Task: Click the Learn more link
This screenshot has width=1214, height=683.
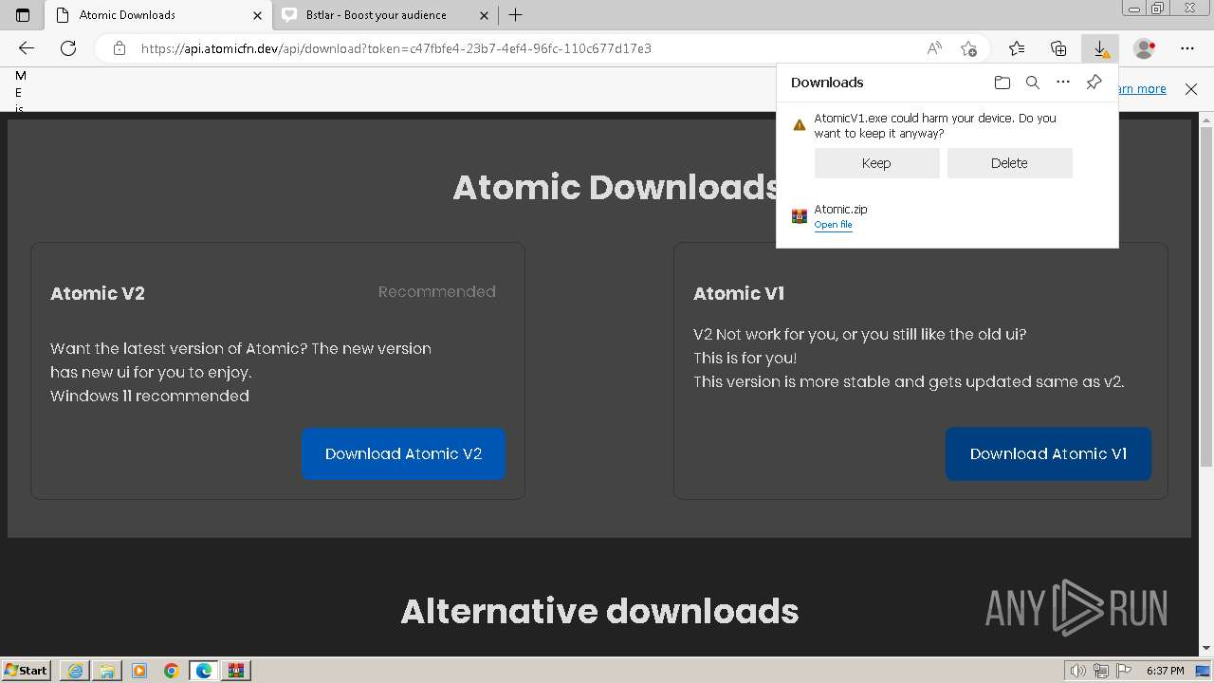Action: coord(1142,88)
